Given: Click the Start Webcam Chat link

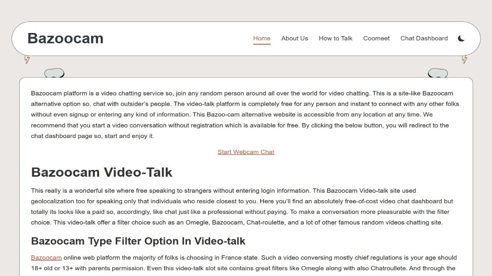Looking at the screenshot, I should pos(246,152).
